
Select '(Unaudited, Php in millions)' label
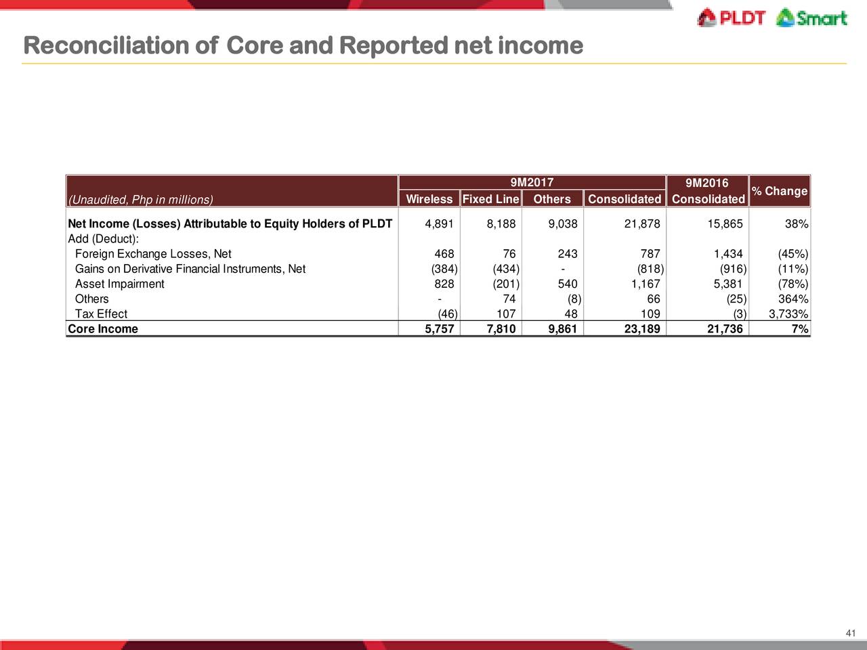pyautogui.click(x=140, y=199)
